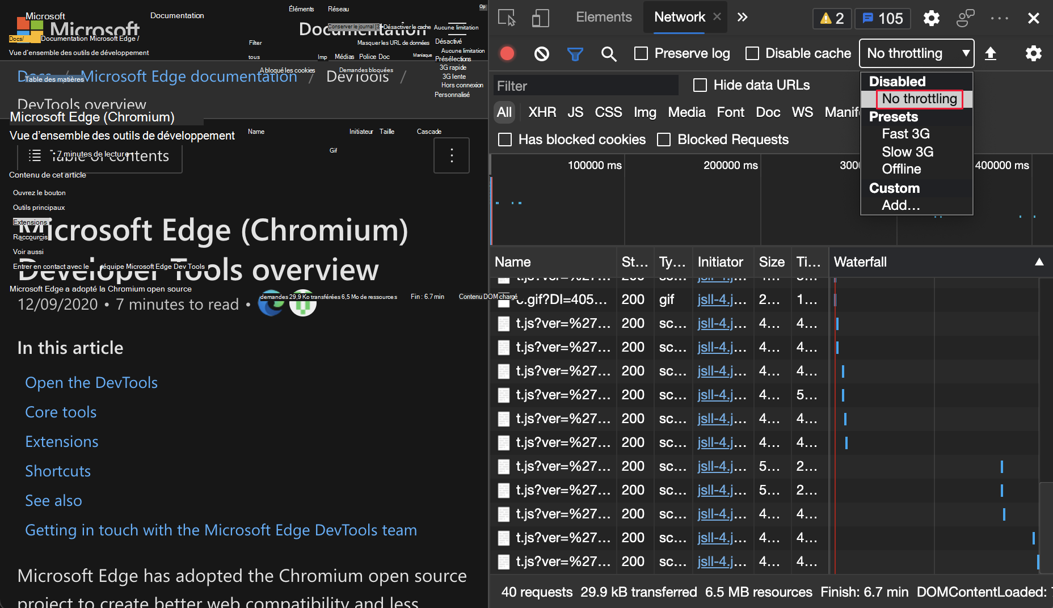The width and height of the screenshot is (1053, 608).
Task: Toggle the network filter funnel icon
Action: pos(575,53)
